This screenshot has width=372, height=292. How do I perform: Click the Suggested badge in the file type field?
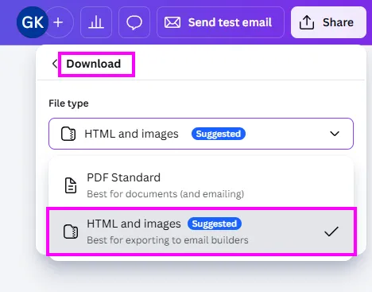point(219,134)
